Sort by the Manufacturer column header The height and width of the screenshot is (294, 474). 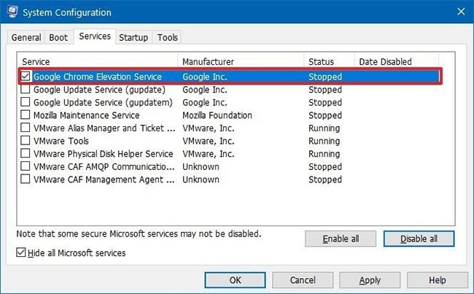[241, 62]
